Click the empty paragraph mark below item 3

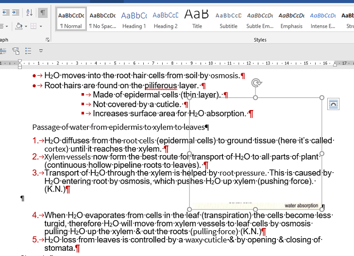pos(22,198)
